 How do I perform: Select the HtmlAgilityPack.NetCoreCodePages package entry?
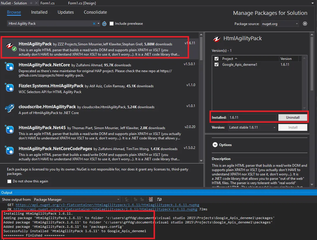click(x=100, y=154)
